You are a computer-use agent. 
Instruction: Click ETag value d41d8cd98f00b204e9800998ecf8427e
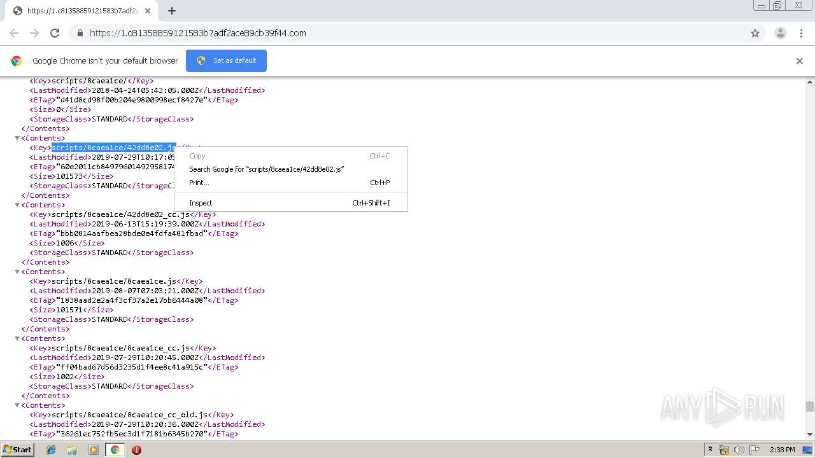(131, 100)
